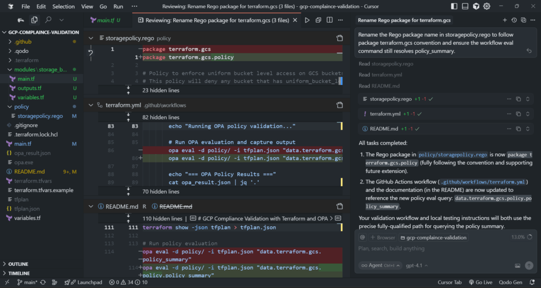Open storagepolicy.rego in explorer
Screen dimensions: 541x288
point(41,116)
